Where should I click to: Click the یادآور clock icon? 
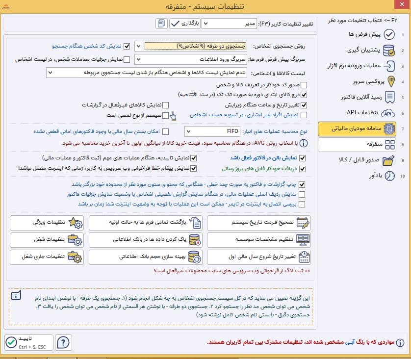click(x=389, y=176)
